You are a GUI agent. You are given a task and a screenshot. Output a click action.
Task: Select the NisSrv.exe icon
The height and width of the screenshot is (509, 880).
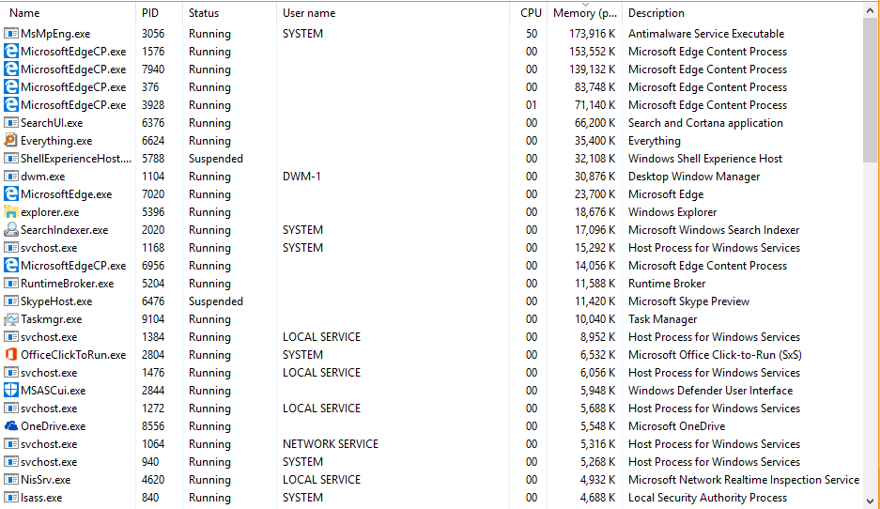[x=10, y=480]
